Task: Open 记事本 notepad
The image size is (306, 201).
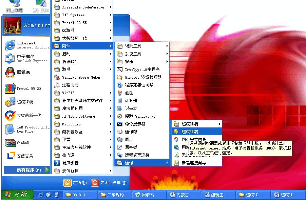Action: [x=142, y=108]
